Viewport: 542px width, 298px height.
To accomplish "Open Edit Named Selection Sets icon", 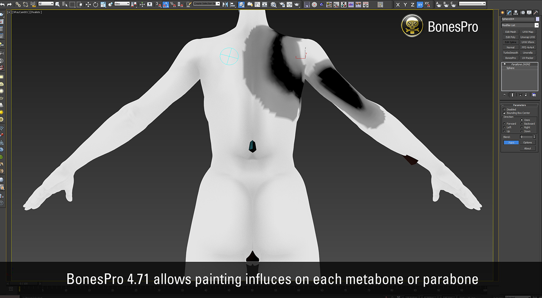I will 189,4.
